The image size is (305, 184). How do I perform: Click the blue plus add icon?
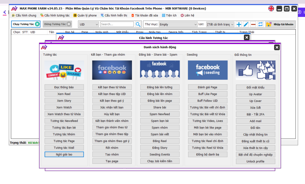click(x=239, y=24)
